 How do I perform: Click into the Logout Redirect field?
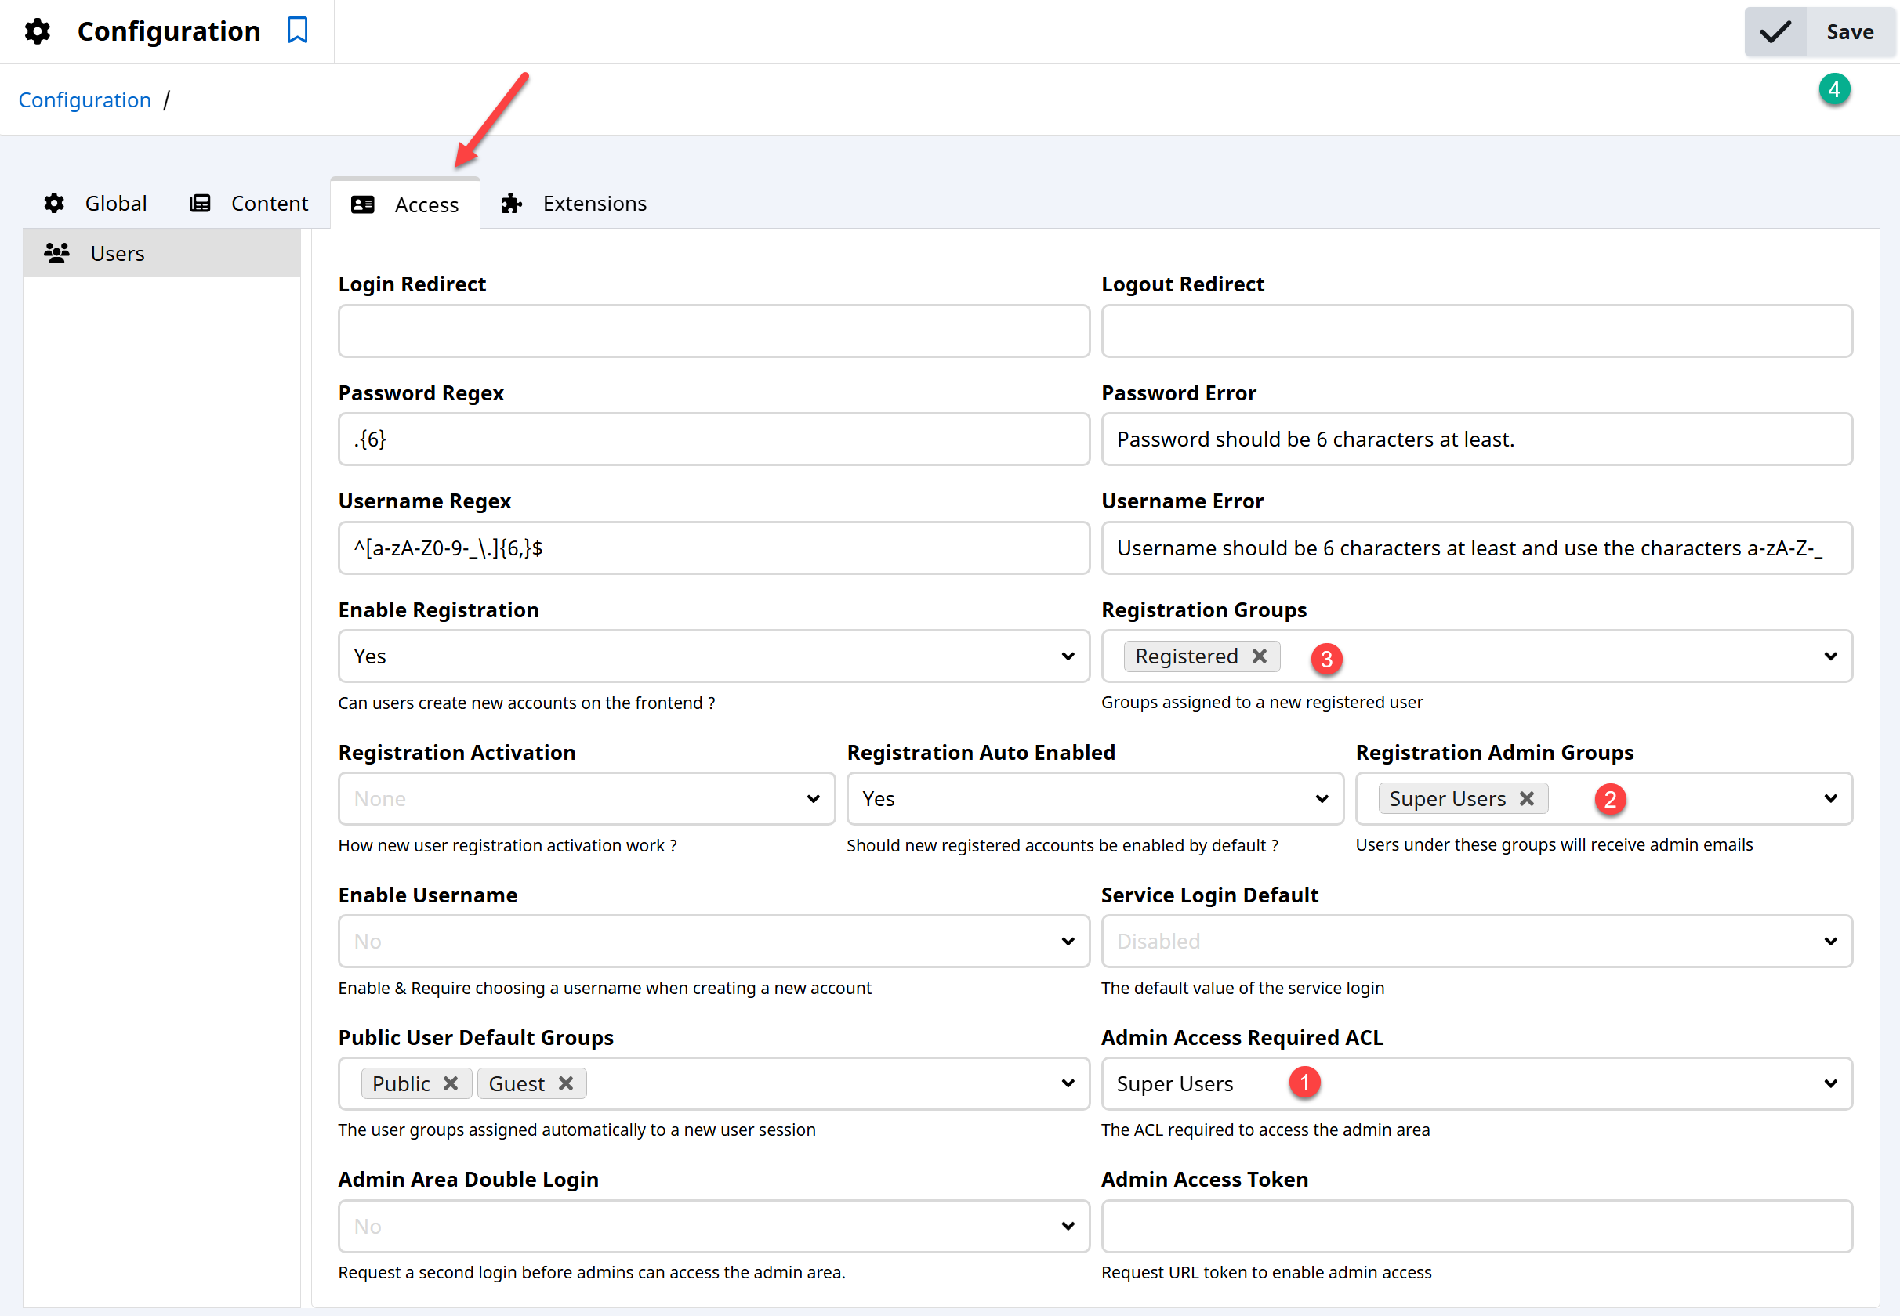[1477, 331]
